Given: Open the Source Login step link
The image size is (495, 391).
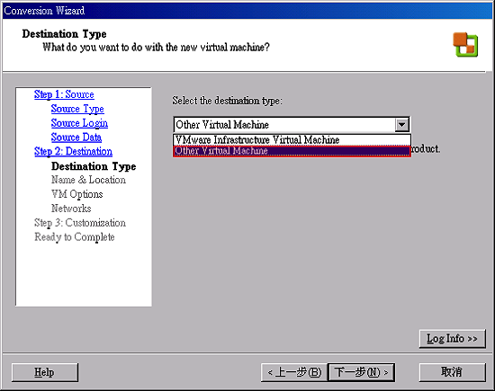Looking at the screenshot, I should tap(79, 123).
